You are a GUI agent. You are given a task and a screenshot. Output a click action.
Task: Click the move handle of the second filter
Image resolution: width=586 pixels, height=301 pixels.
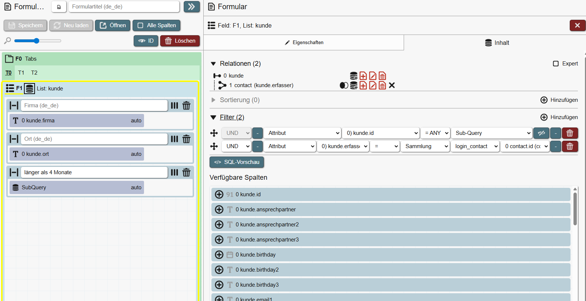point(214,146)
